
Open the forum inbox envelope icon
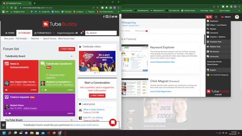point(77,33)
